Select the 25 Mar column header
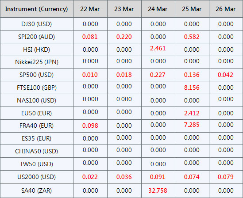The height and width of the screenshot is (198, 243). click(192, 9)
